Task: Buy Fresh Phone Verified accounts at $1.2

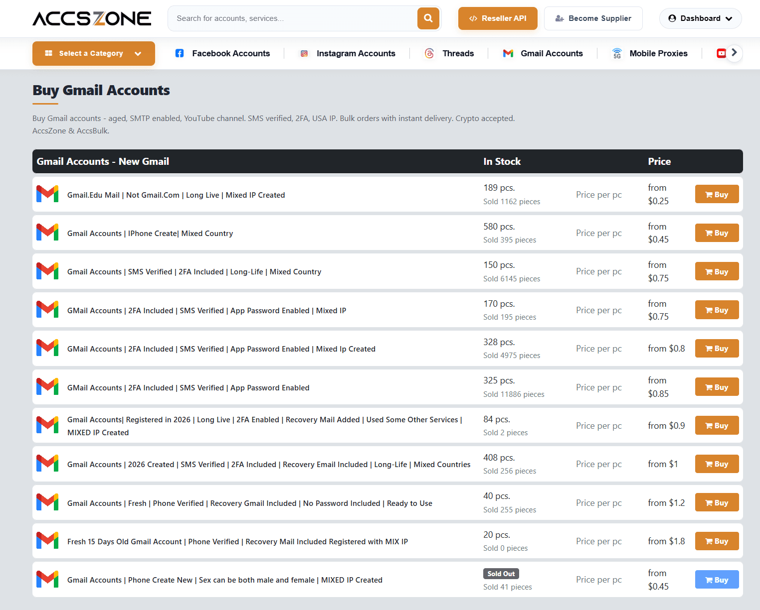Action: pos(717,502)
